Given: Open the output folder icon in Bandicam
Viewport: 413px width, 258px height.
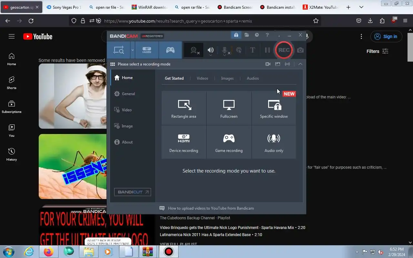Looking at the screenshot, I should point(247,35).
